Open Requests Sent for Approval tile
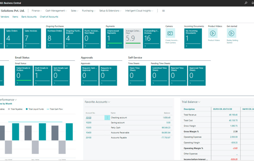 point(90,75)
